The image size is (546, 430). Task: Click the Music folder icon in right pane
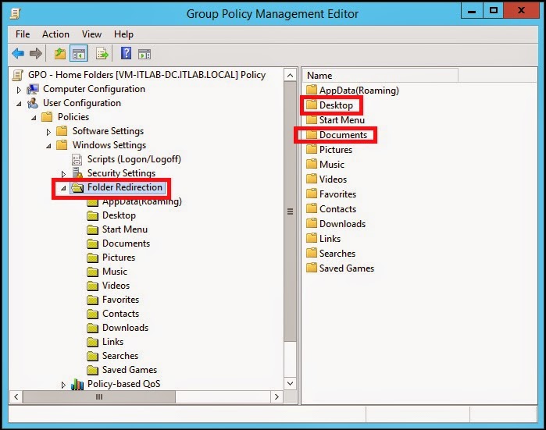pyautogui.click(x=312, y=164)
